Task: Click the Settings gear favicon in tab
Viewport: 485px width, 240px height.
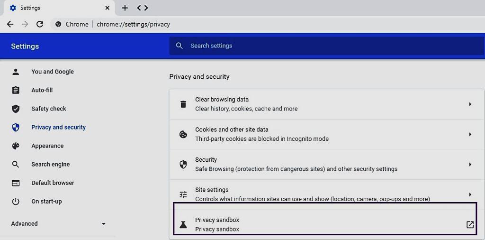Action: coord(13,8)
